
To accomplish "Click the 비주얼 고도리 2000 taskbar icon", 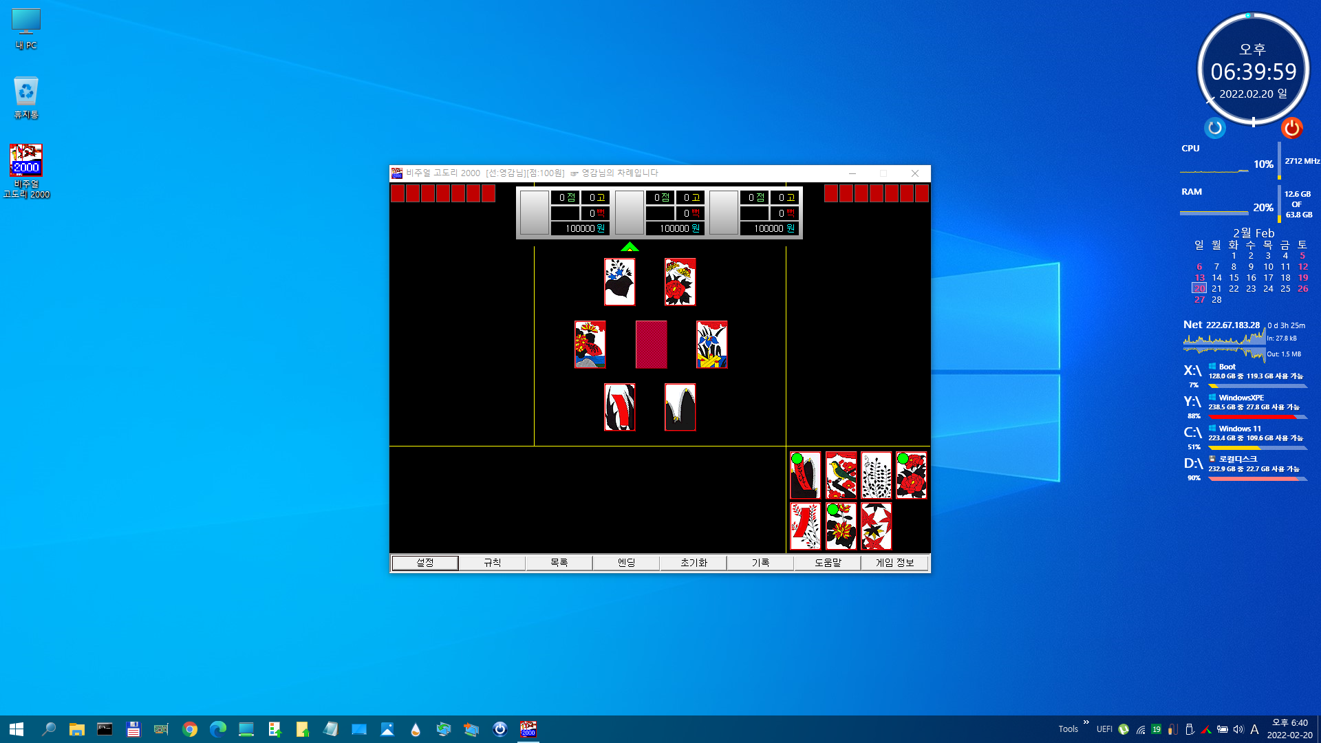I will pos(528,729).
